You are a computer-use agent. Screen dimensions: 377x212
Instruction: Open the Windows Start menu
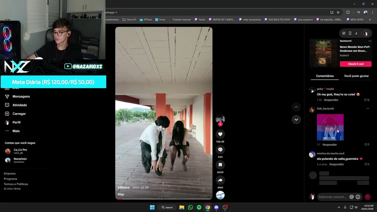[152, 207]
